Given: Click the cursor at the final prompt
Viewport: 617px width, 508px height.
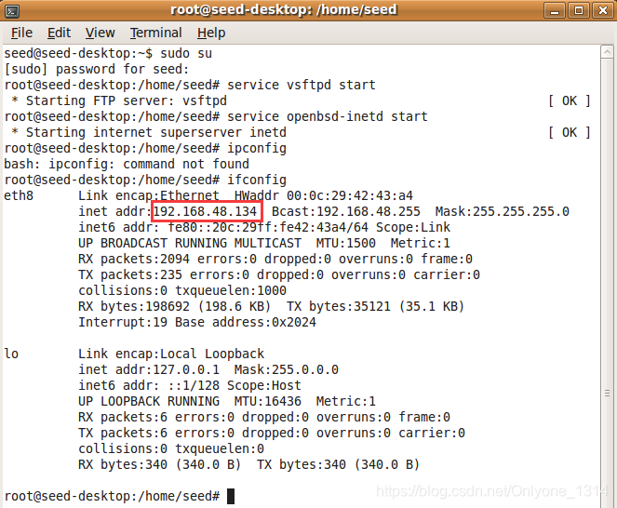Looking at the screenshot, I should coord(231,496).
